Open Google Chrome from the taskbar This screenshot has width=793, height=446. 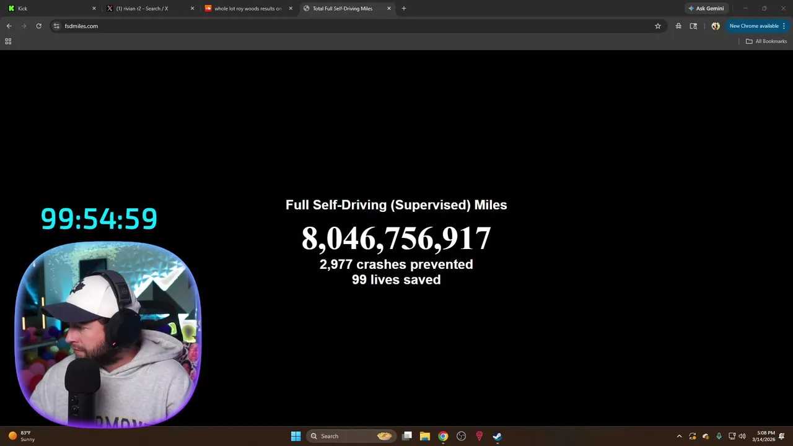click(443, 436)
